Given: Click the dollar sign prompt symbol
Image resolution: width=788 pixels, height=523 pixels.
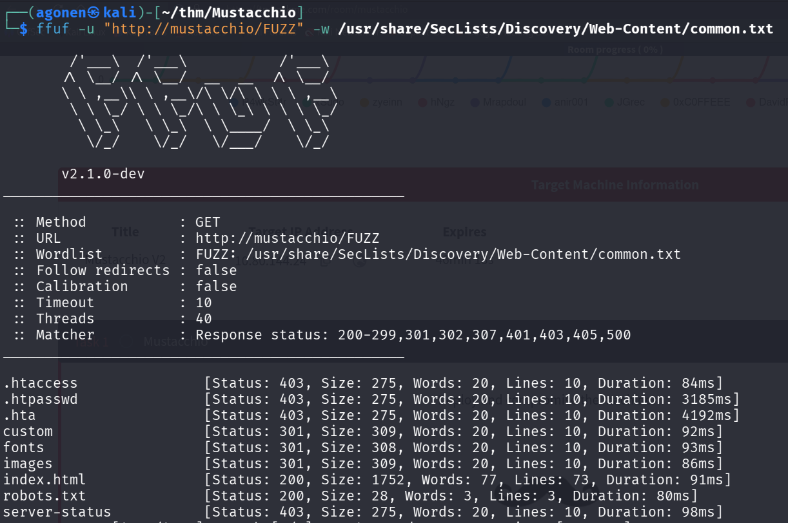Looking at the screenshot, I should (x=23, y=29).
